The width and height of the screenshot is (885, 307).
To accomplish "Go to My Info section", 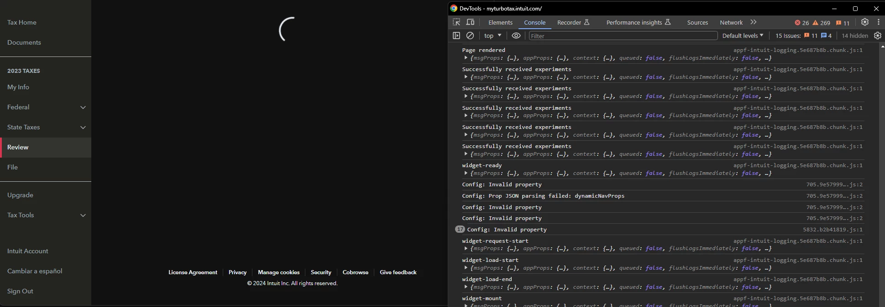I will [18, 87].
